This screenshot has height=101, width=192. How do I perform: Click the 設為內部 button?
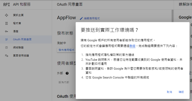coord(64,82)
